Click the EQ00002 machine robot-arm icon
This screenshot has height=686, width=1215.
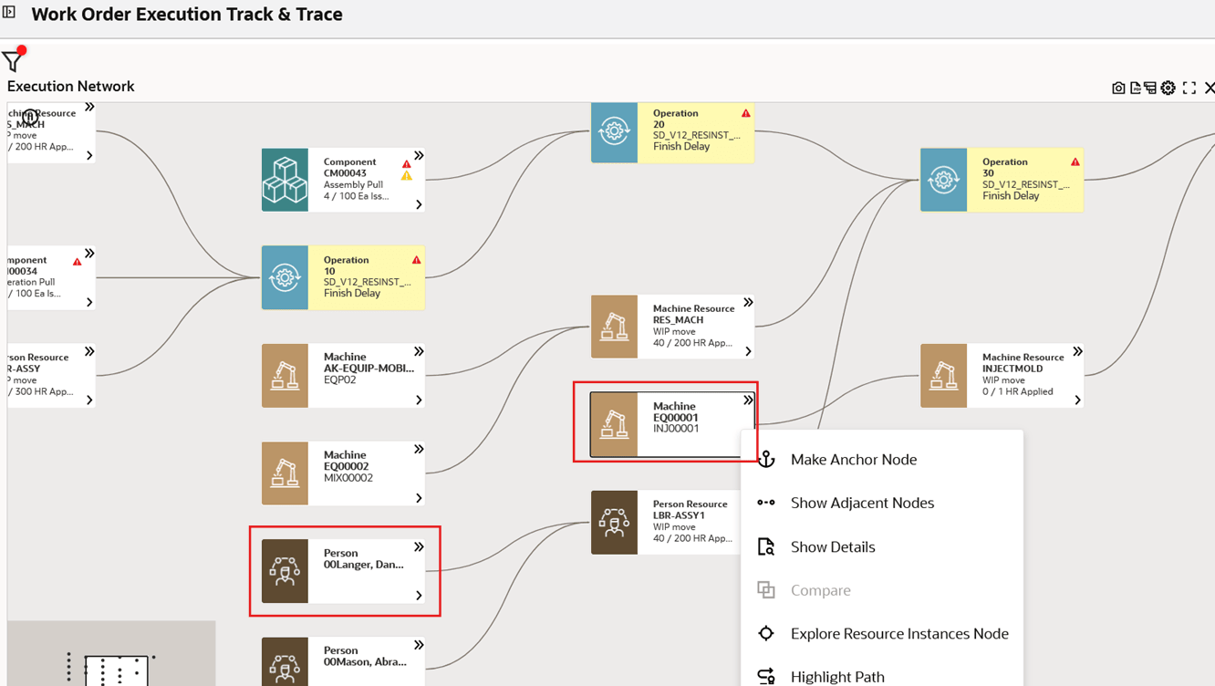(x=285, y=473)
